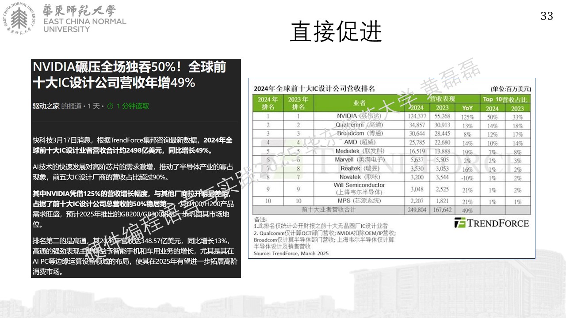This screenshot has height=318, width=566.
Task: Click the Realtek (瑞昱) company cell
Action: [x=359, y=168]
